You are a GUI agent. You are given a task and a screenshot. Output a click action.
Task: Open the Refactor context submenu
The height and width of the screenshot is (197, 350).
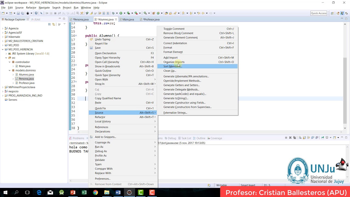click(x=122, y=117)
